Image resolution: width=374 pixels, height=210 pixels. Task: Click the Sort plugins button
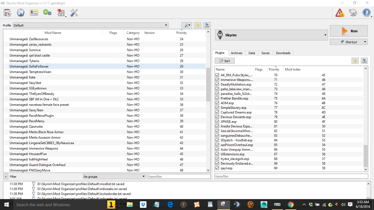[x=225, y=61]
